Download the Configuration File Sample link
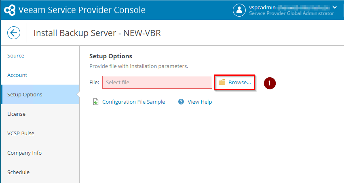 click(x=134, y=102)
